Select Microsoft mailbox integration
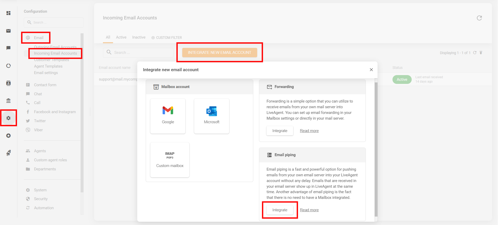 [x=212, y=116]
